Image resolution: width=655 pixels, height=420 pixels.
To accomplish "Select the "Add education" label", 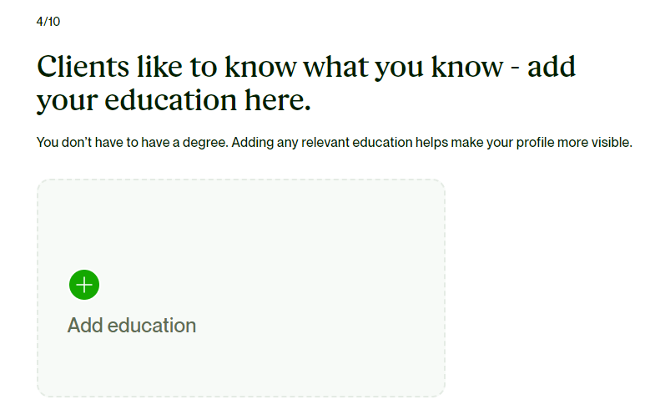I will [132, 325].
